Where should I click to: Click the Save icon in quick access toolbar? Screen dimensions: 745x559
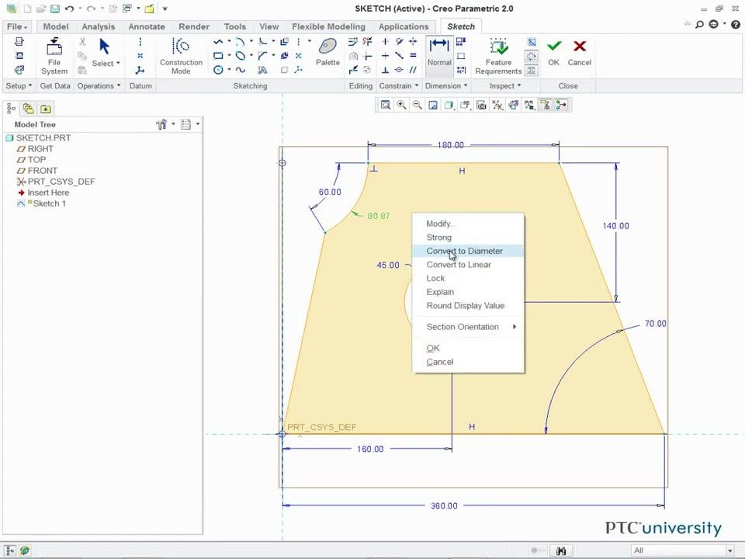(x=54, y=9)
